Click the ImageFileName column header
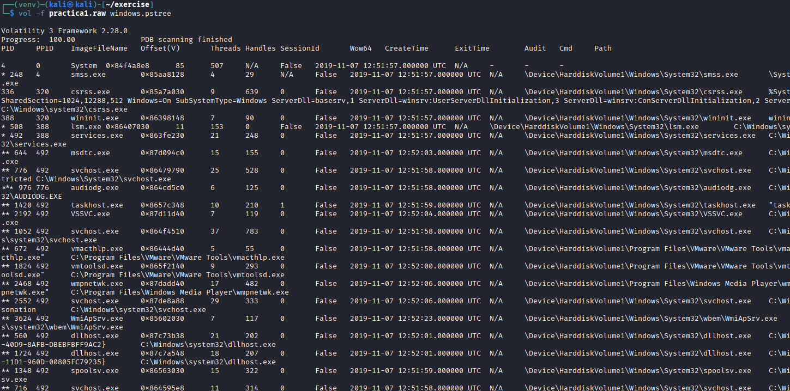Screen dimensions: 790x391 coord(99,48)
